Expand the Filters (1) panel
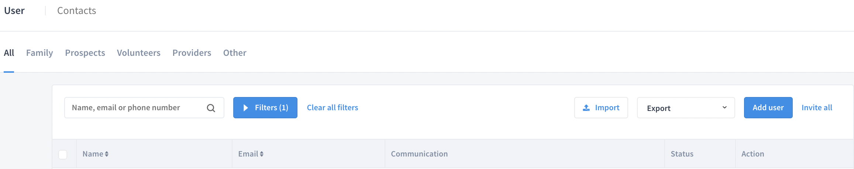The height and width of the screenshot is (169, 854). click(x=265, y=108)
